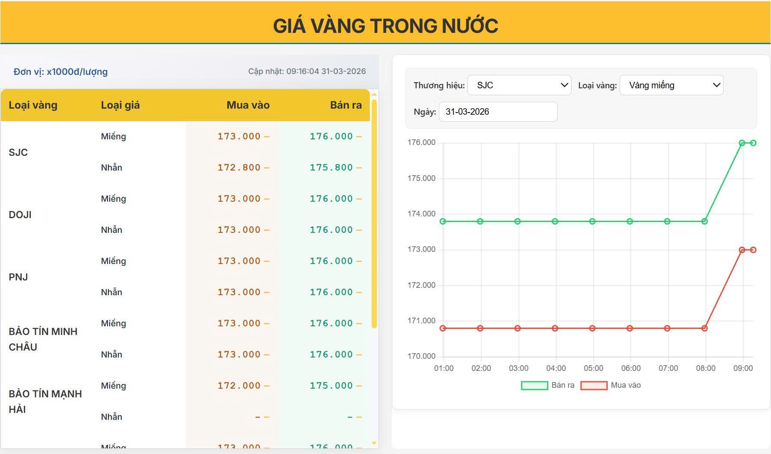Open the Loại vàng Vàng miếng dropdown
This screenshot has width=771, height=454.
[671, 85]
